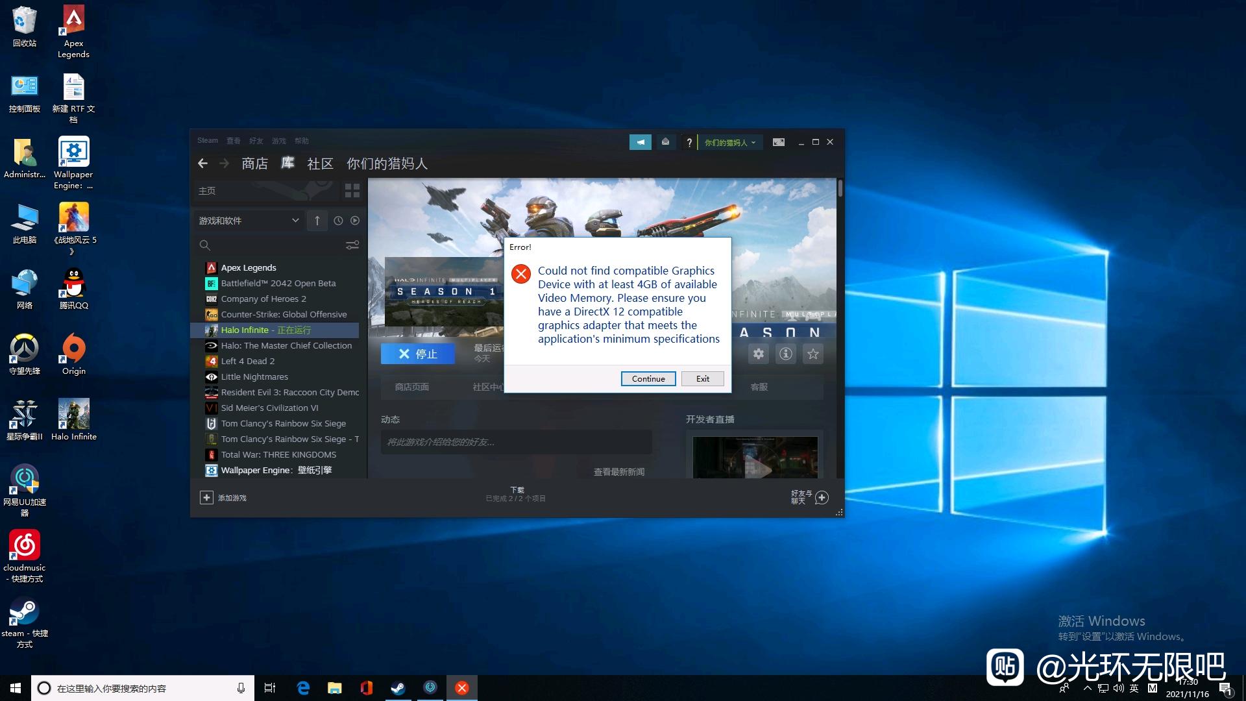Open 商店页面 link for Halo Infinite
Image resolution: width=1246 pixels, height=701 pixels.
[x=412, y=387]
